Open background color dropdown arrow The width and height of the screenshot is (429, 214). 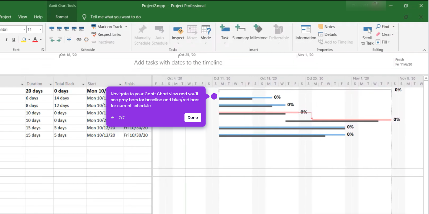click(x=29, y=40)
